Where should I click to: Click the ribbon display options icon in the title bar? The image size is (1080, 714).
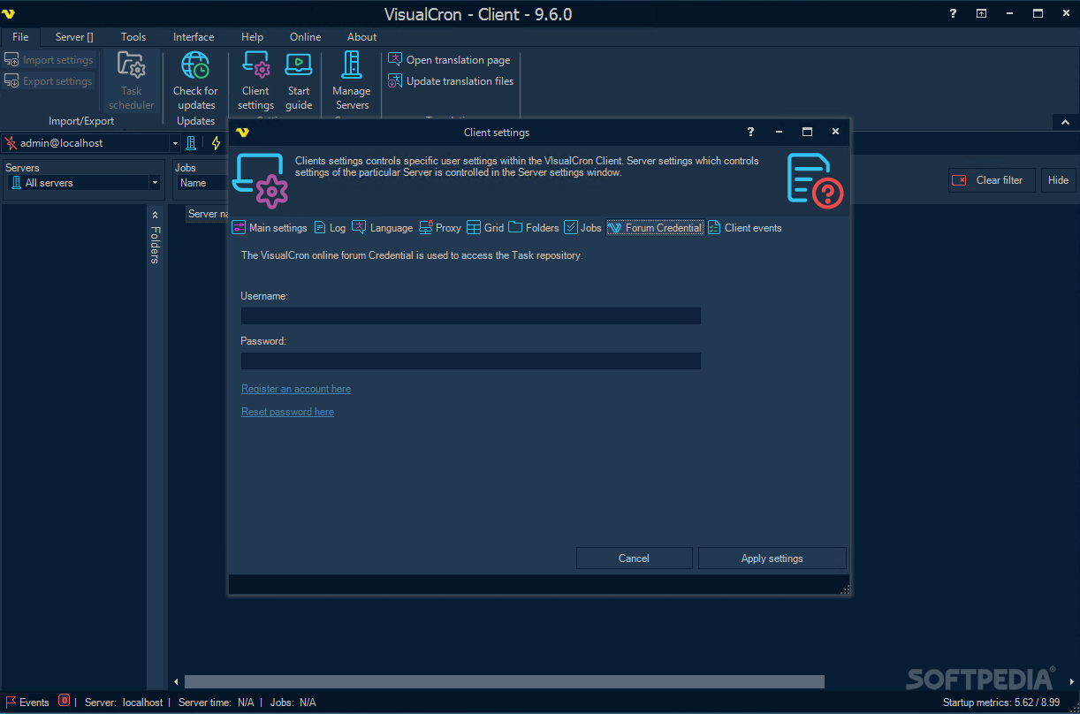click(981, 13)
